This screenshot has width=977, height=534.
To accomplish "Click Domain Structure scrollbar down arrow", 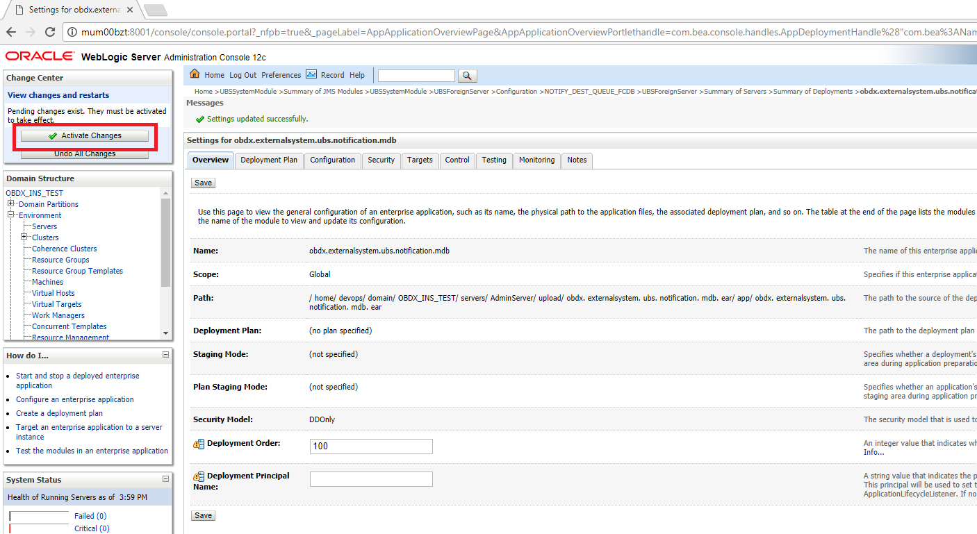I will 165,333.
